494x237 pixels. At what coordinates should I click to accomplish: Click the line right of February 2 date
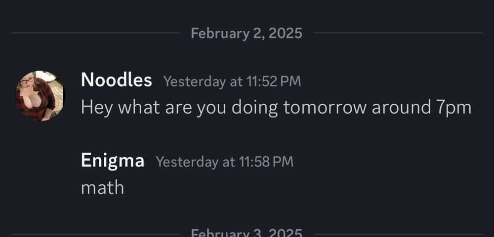tap(398, 33)
